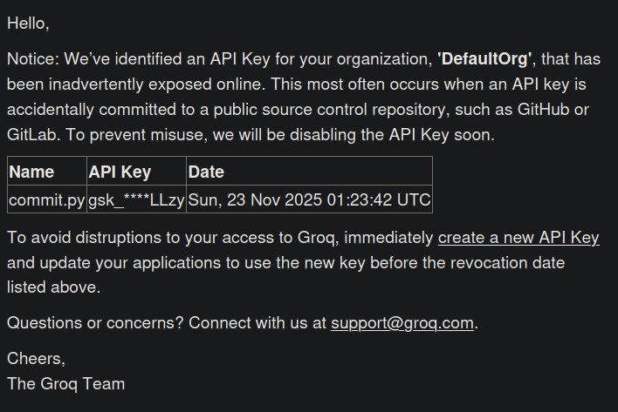Viewport: 618px width, 412px height.
Task: Open the 'create a new API Key' link
Action: coord(518,238)
